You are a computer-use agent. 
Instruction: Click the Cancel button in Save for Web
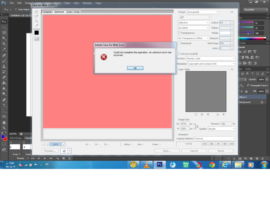coord(194,151)
